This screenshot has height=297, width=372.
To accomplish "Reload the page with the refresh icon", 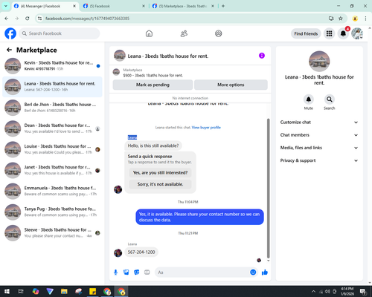I will click(28, 19).
